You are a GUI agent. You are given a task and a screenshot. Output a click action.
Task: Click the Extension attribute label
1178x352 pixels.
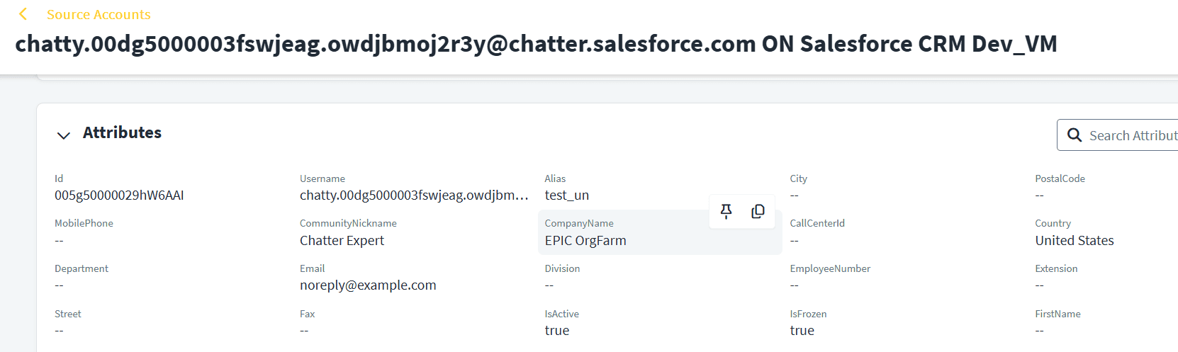(1056, 268)
